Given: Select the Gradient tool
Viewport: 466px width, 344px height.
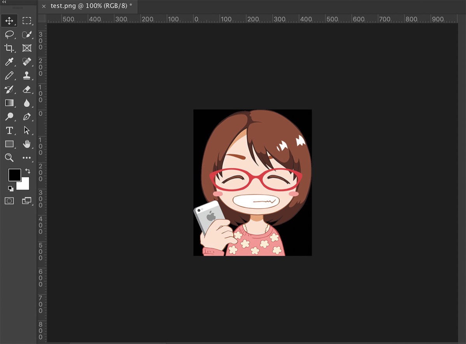Looking at the screenshot, I should (9, 103).
